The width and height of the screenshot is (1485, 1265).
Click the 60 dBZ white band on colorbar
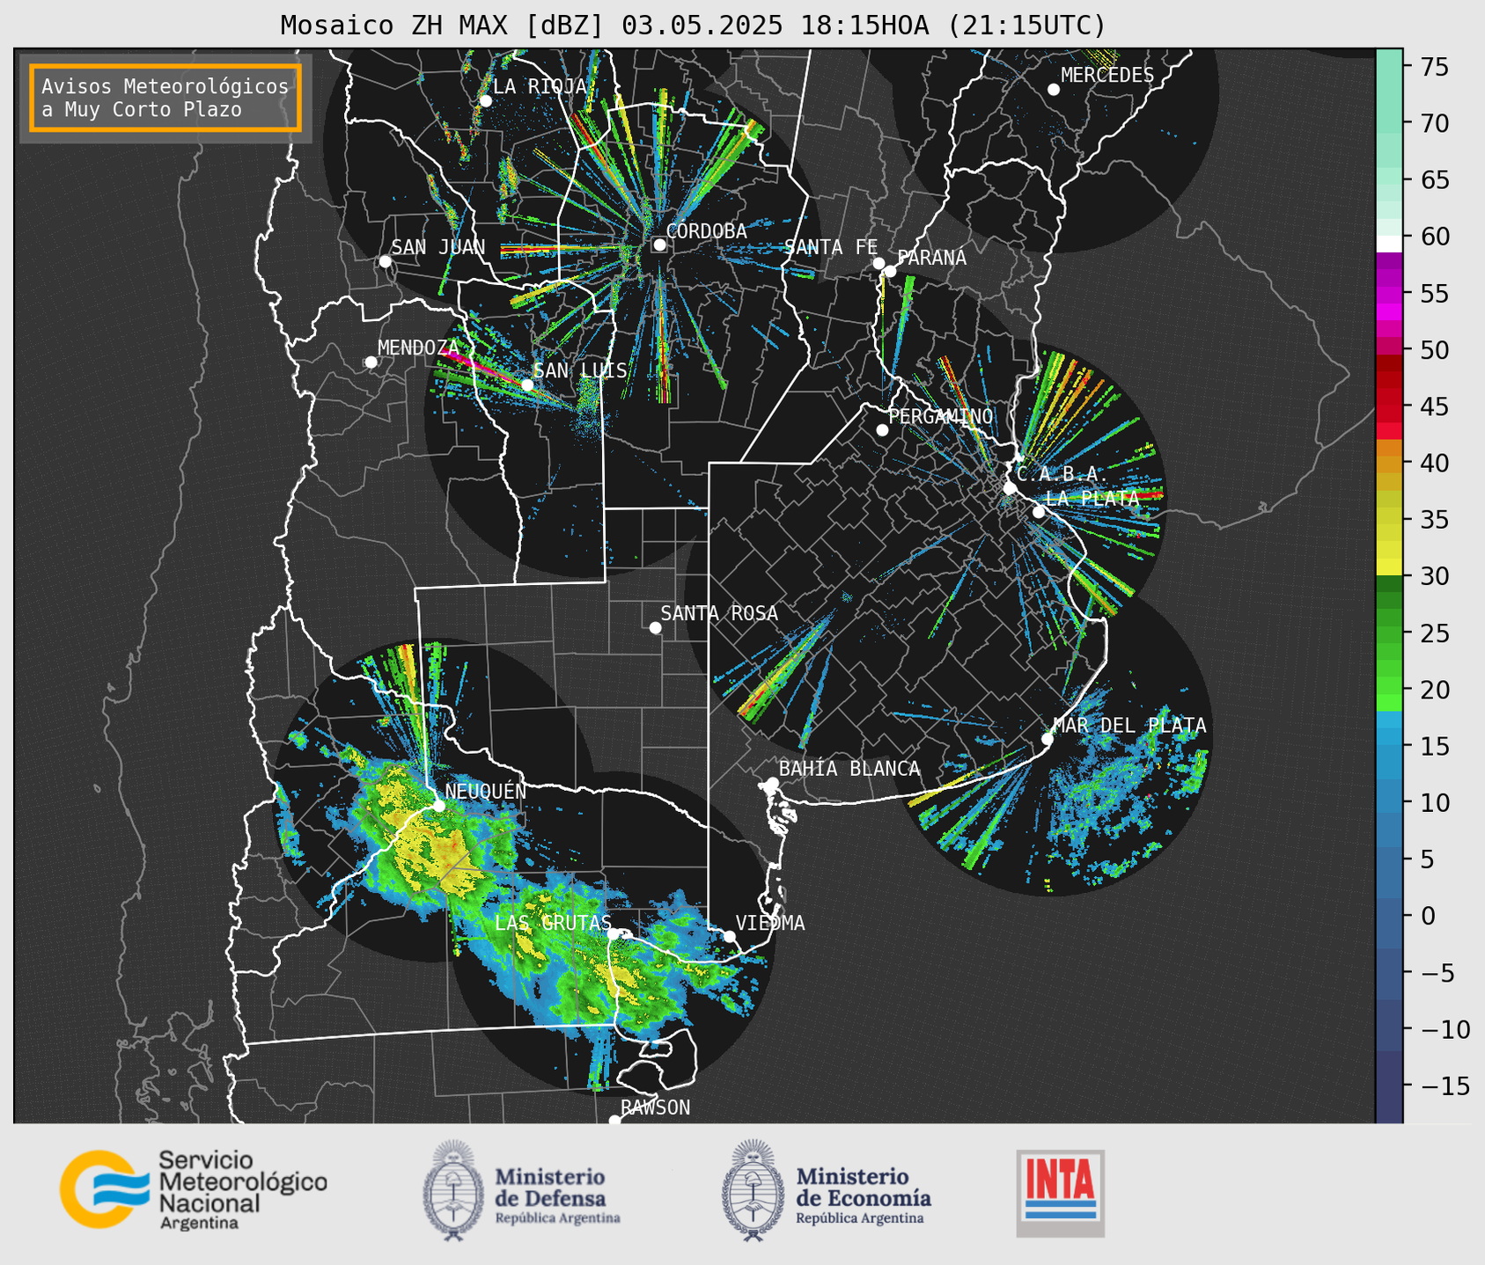[1389, 243]
